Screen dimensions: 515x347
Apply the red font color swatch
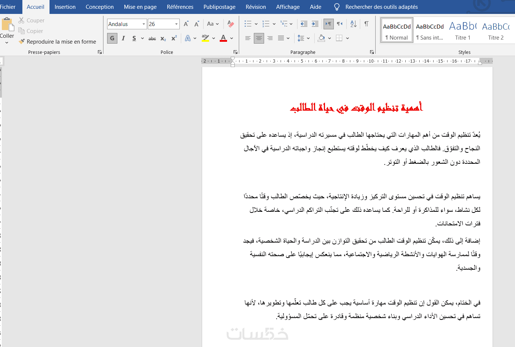223,38
